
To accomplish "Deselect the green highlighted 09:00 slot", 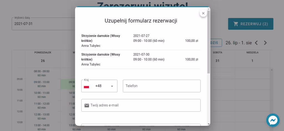I will click(x=68, y=84).
